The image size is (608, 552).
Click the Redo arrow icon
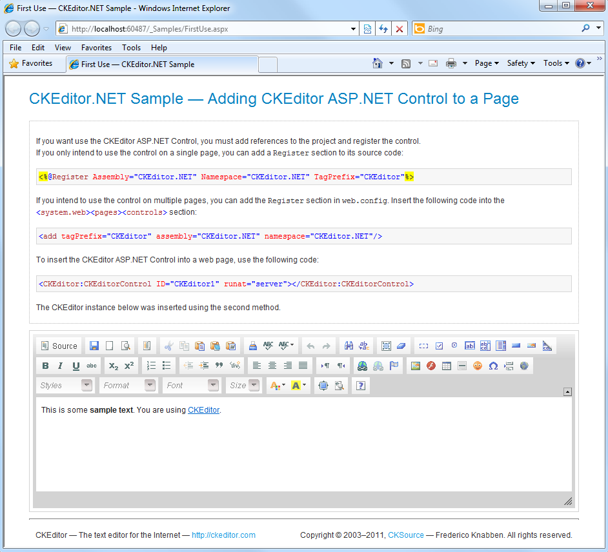pos(326,346)
